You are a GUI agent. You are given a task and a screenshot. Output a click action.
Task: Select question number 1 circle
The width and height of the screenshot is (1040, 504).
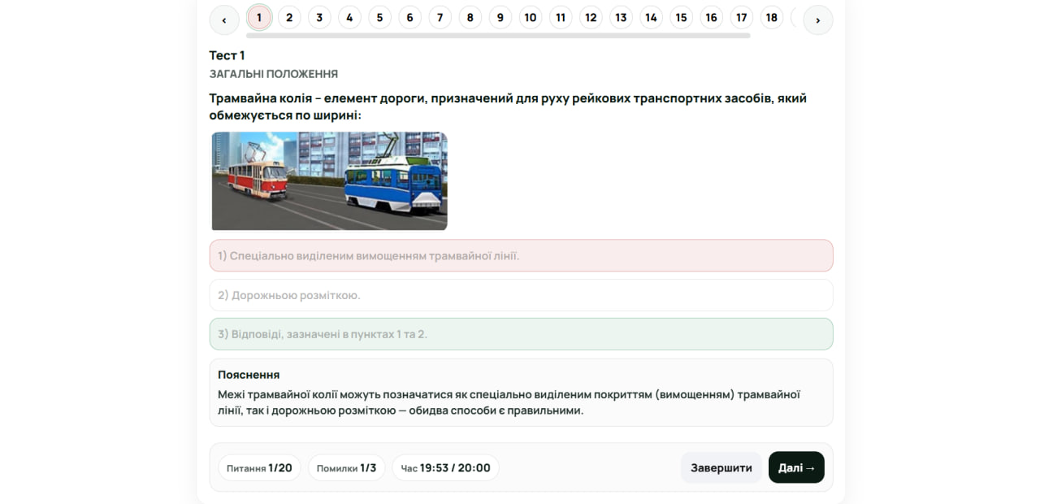click(259, 17)
